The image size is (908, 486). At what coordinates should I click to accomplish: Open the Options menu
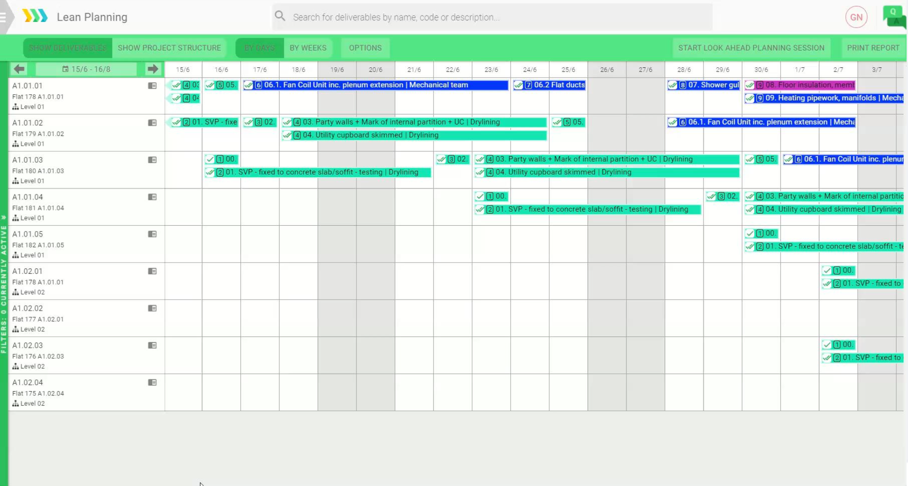click(x=365, y=48)
